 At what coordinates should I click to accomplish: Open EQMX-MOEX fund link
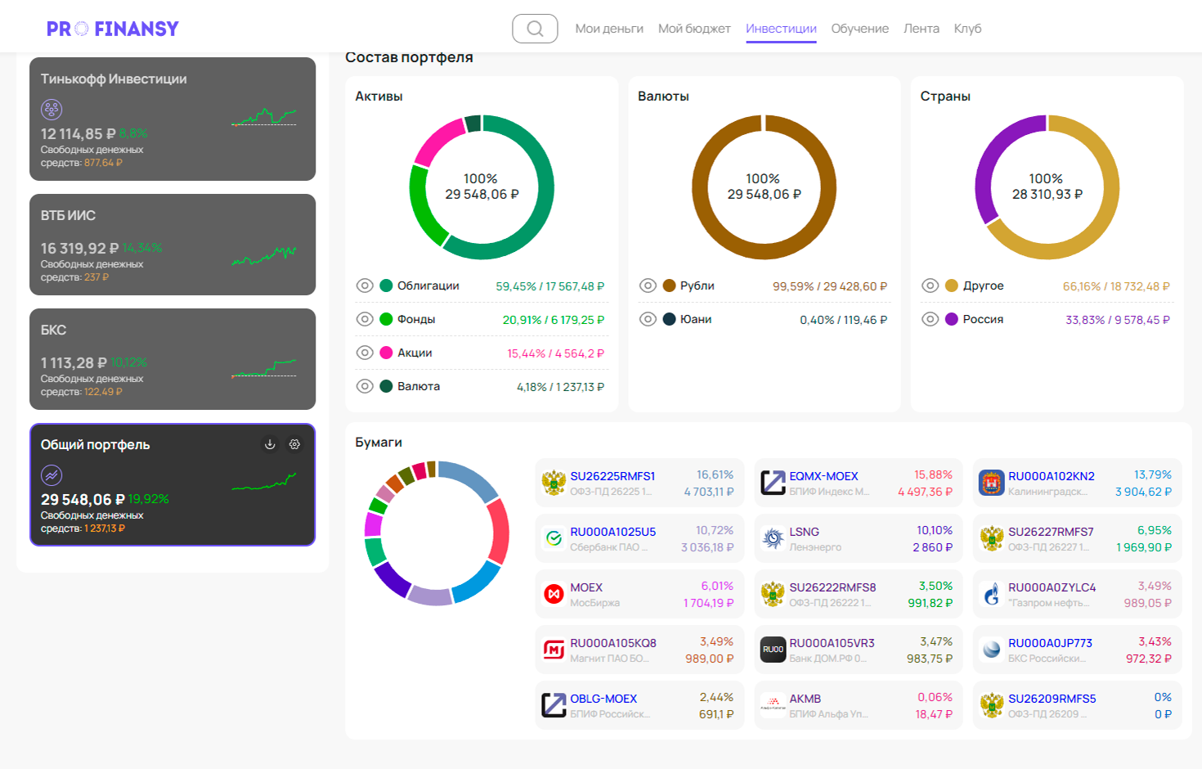[x=823, y=476]
